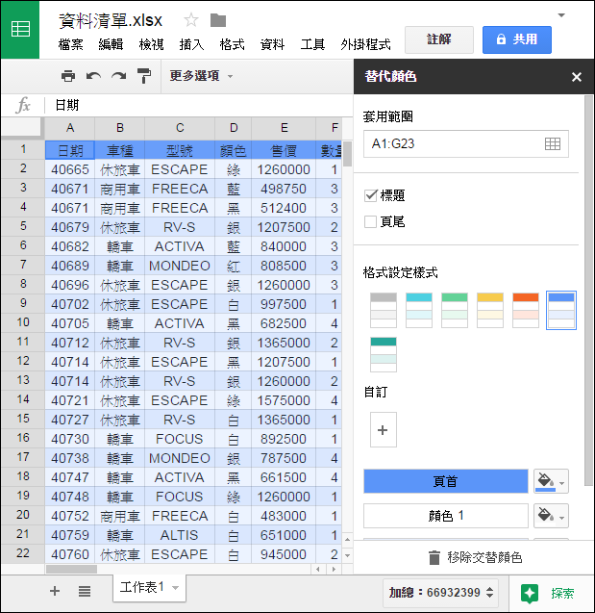Select the paint format tool
595x613 pixels.
pos(144,76)
